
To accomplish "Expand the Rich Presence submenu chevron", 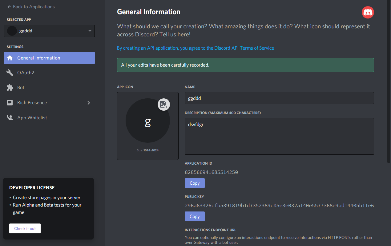I will coord(89,103).
